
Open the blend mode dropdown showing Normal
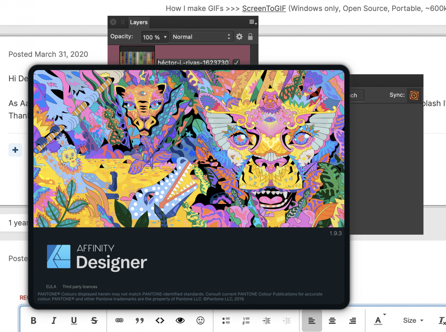(202, 37)
